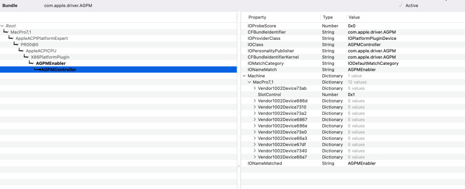Select the AppleACPIPlatformExpert tree row

[118, 38]
